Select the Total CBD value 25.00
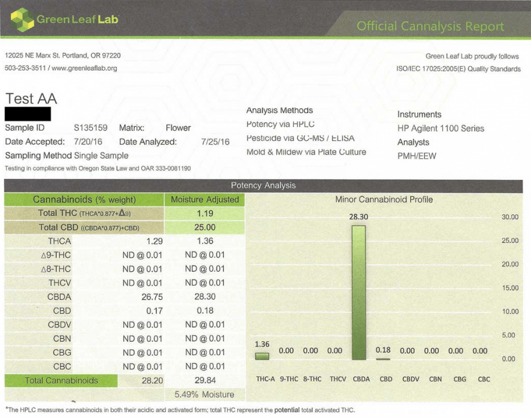The width and height of the screenshot is (531, 419). point(204,227)
